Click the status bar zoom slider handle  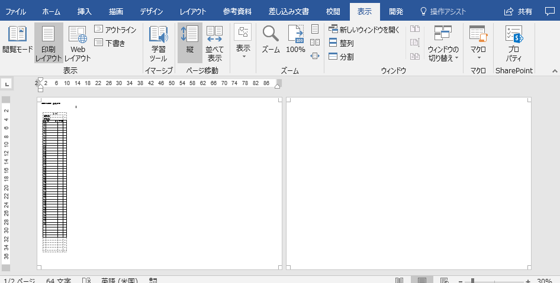473,281
